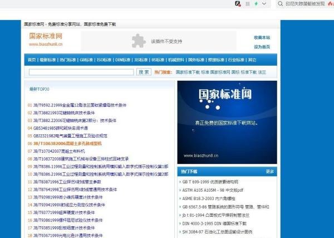Click the unsupported plugin puzzle-piece icon
The image size is (334, 238).
[x=139, y=41]
